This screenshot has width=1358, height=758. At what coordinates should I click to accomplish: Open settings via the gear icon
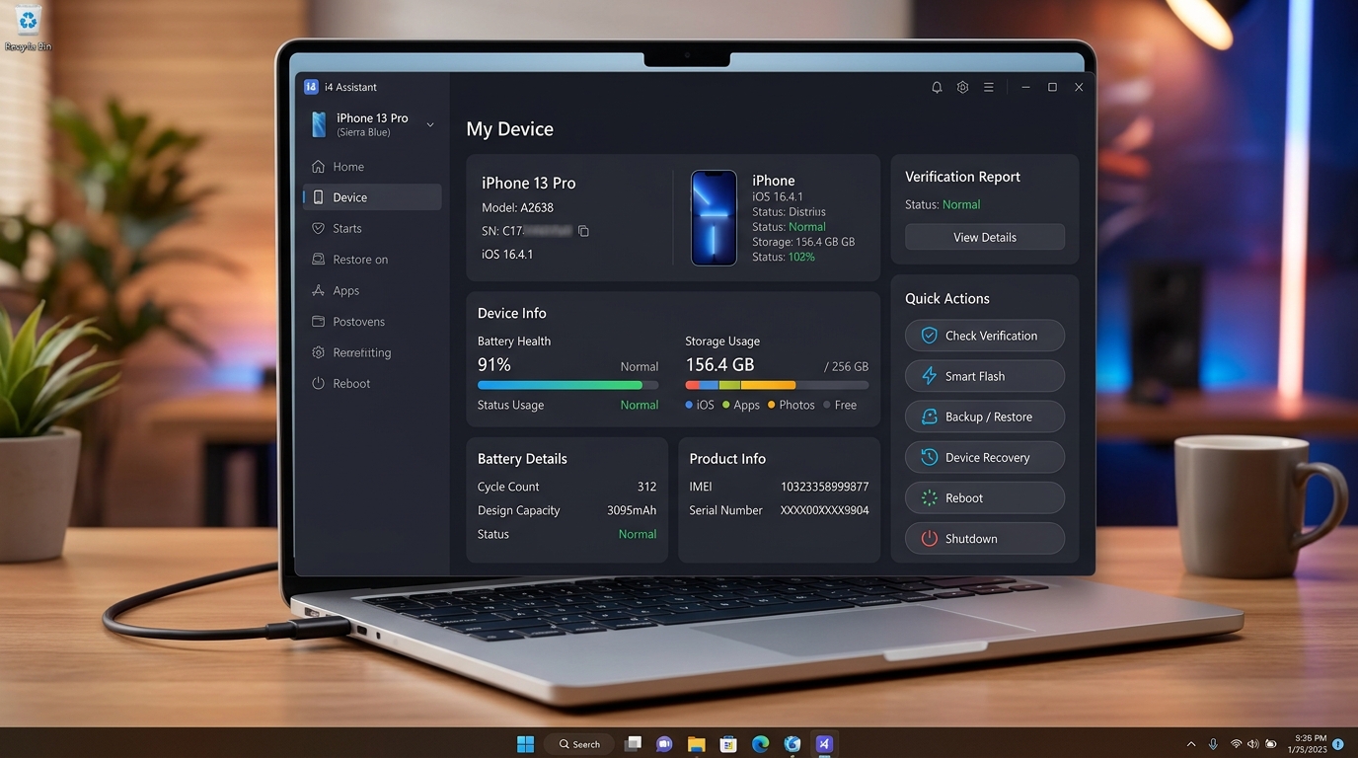[962, 88]
